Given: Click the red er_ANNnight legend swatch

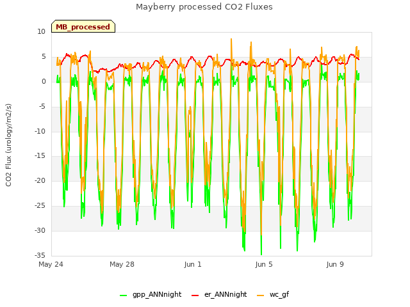Looking at the screenshot, I should pos(195,295).
